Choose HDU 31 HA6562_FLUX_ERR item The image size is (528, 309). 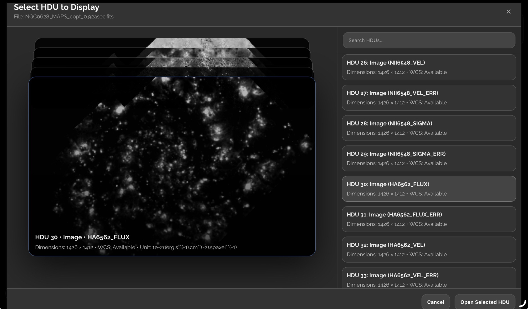pyautogui.click(x=429, y=219)
